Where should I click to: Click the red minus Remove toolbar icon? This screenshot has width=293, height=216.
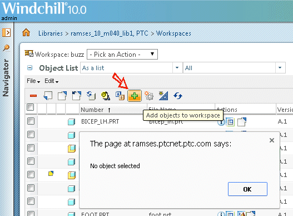pyautogui.click(x=33, y=96)
